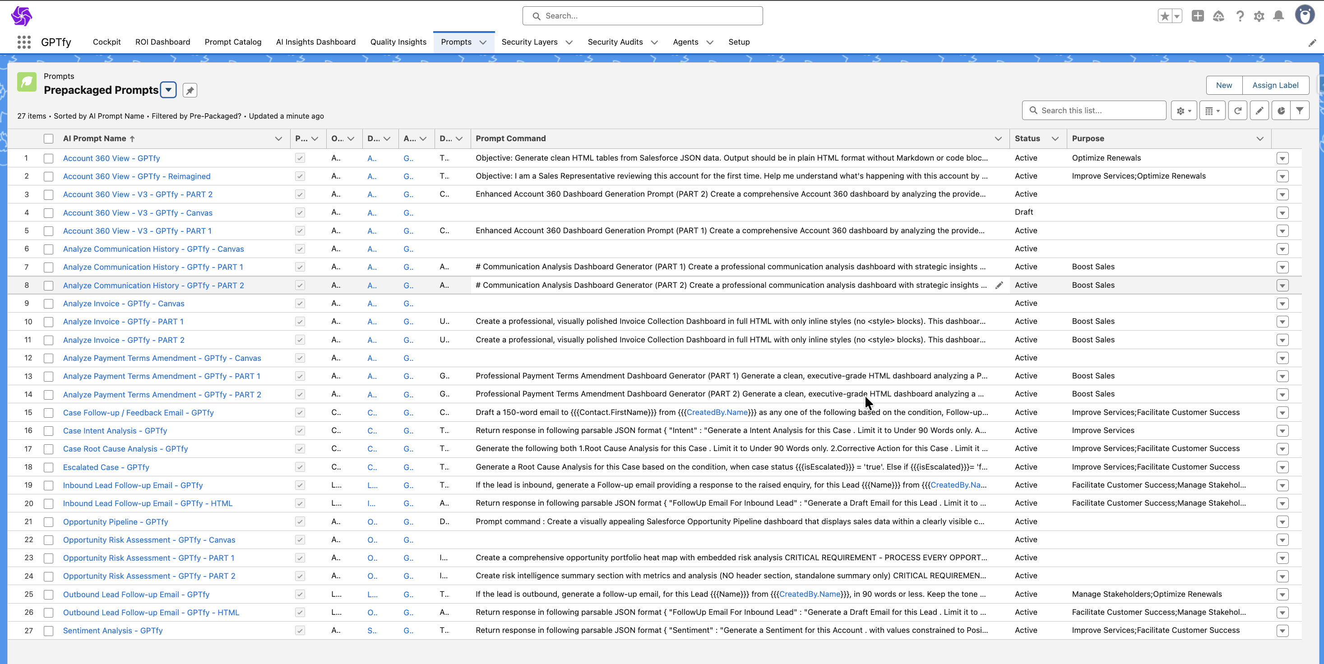Open the Status column header menu

1055,139
